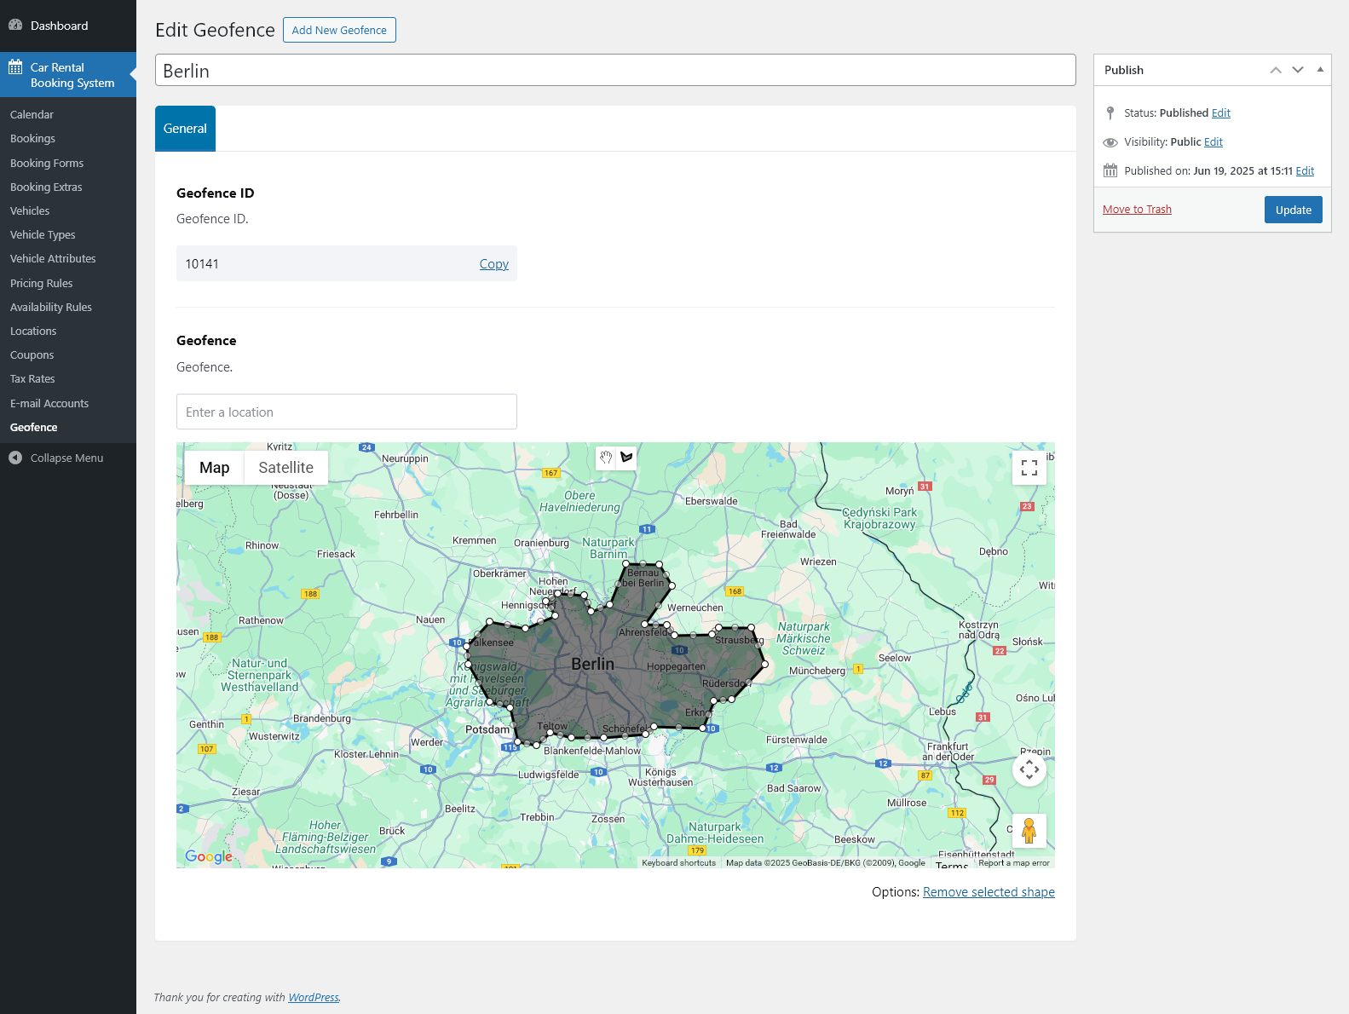Move the Publish panel up
1349x1014 pixels.
[x=1276, y=70]
